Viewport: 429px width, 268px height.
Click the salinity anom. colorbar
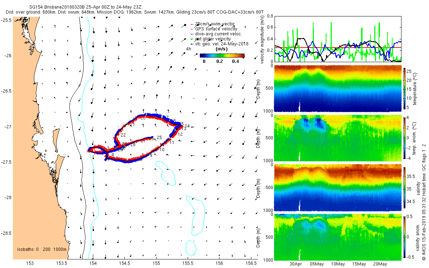coord(405,236)
